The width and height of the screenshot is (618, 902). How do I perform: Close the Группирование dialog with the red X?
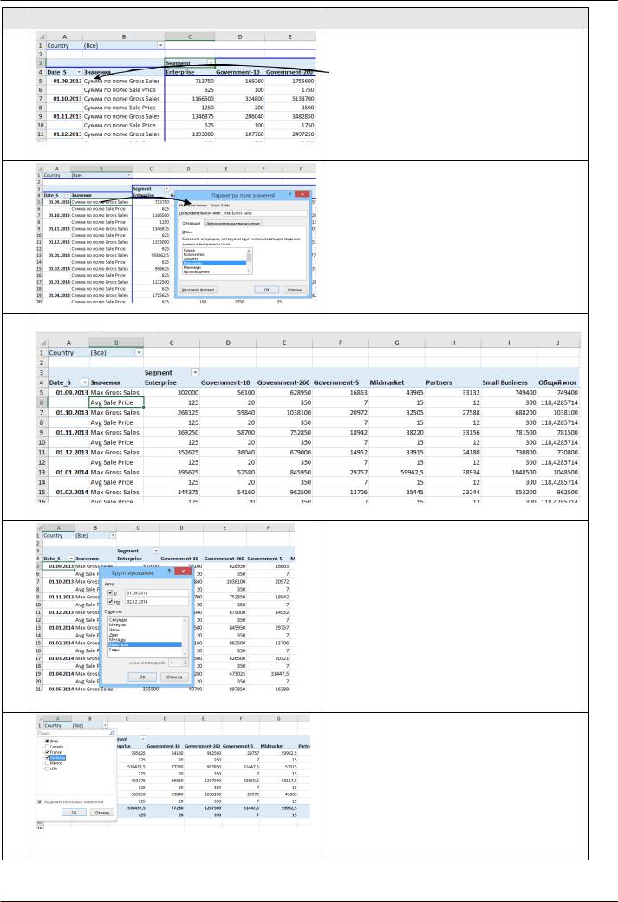(x=183, y=572)
